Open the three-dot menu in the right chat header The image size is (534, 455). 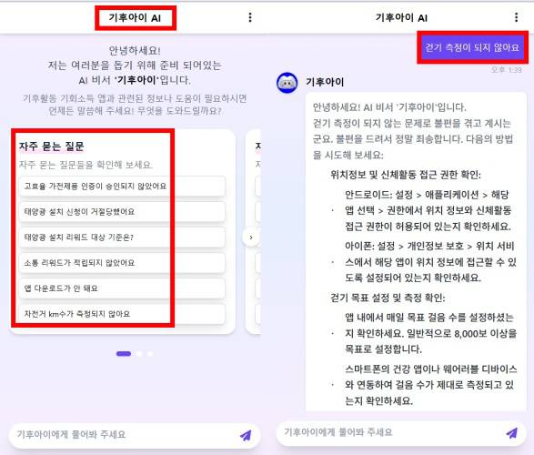(517, 17)
